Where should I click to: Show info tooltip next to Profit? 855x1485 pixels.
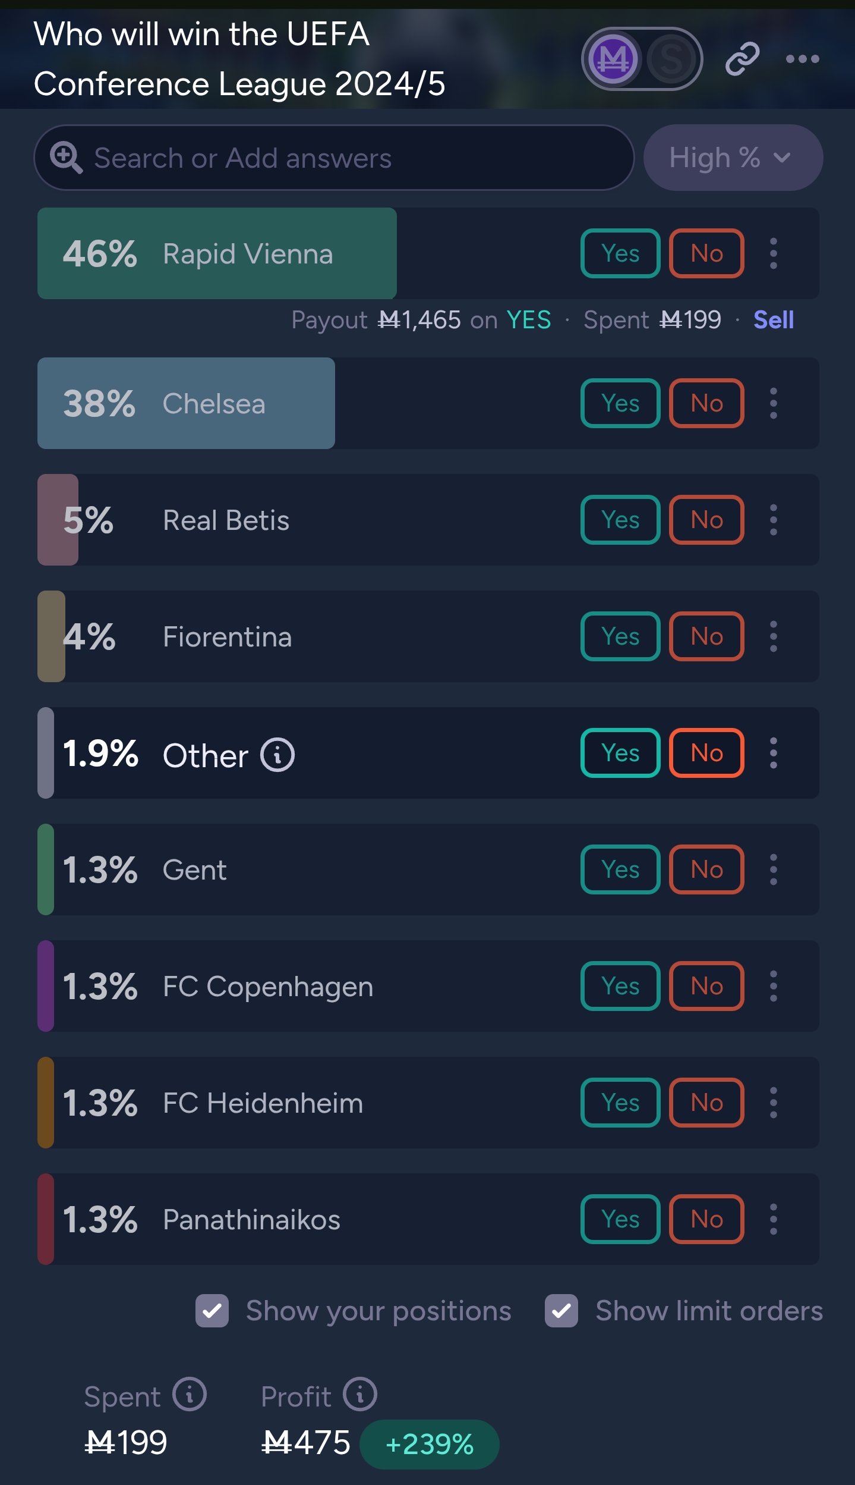360,1394
